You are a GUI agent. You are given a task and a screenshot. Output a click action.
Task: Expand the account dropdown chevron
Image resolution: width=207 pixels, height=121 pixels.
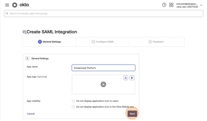tap(201, 5)
